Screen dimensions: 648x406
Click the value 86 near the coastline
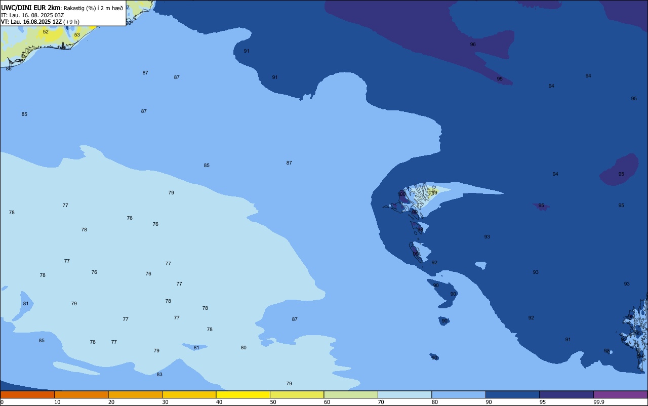click(9, 68)
